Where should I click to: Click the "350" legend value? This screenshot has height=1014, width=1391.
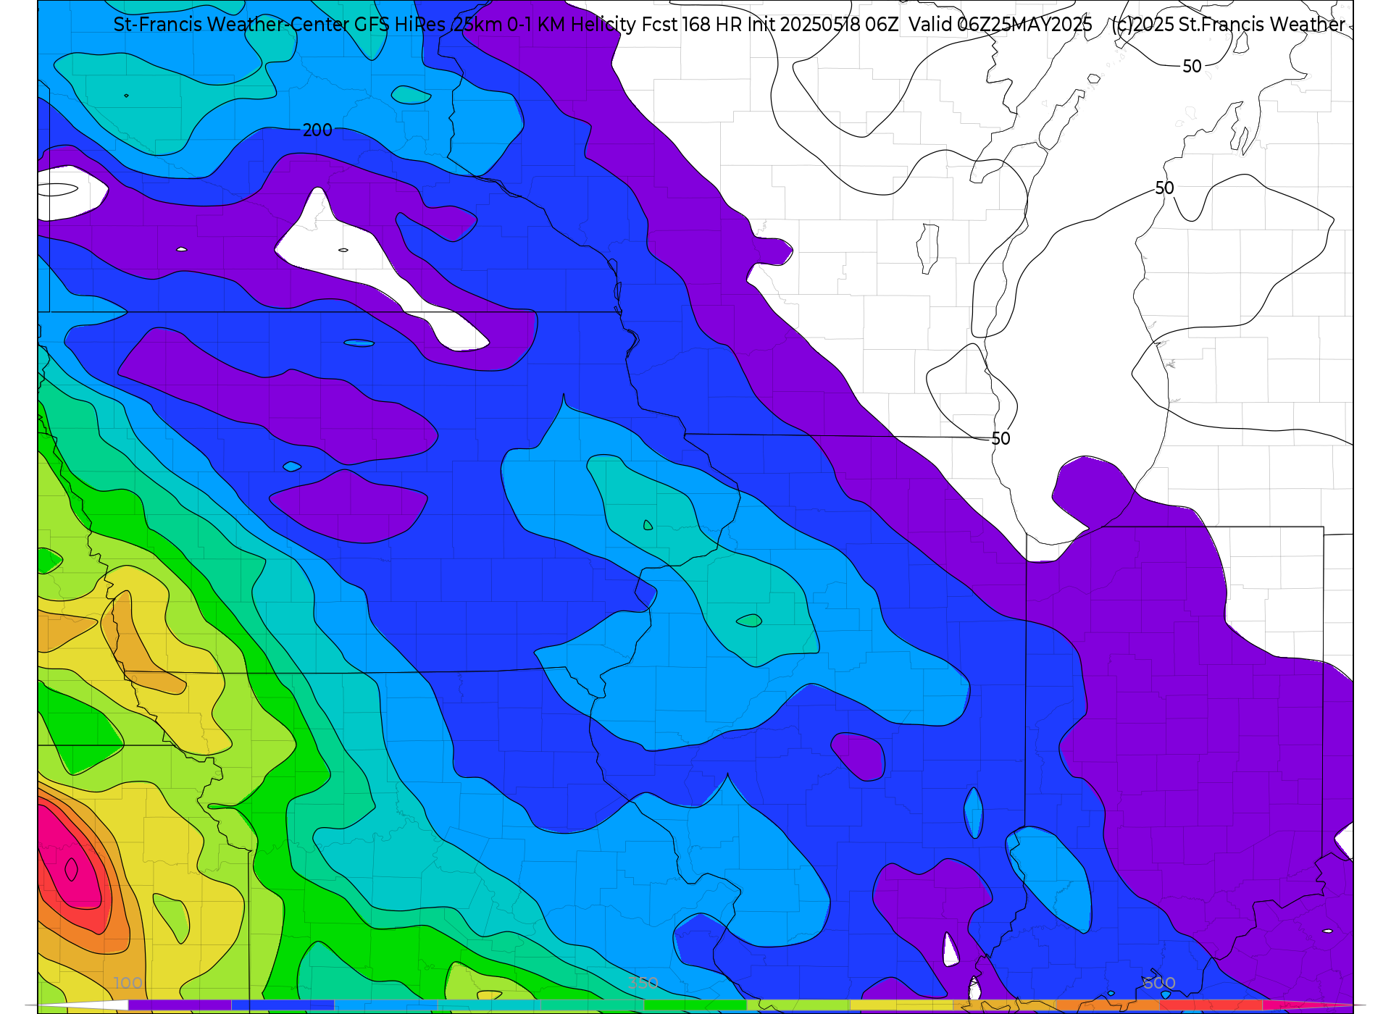[643, 983]
